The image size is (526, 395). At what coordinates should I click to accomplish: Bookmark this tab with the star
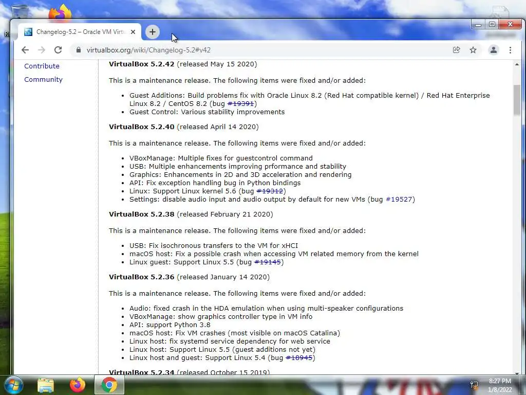coord(473,50)
